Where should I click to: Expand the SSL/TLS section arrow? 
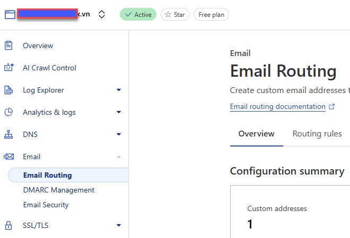pos(119,225)
